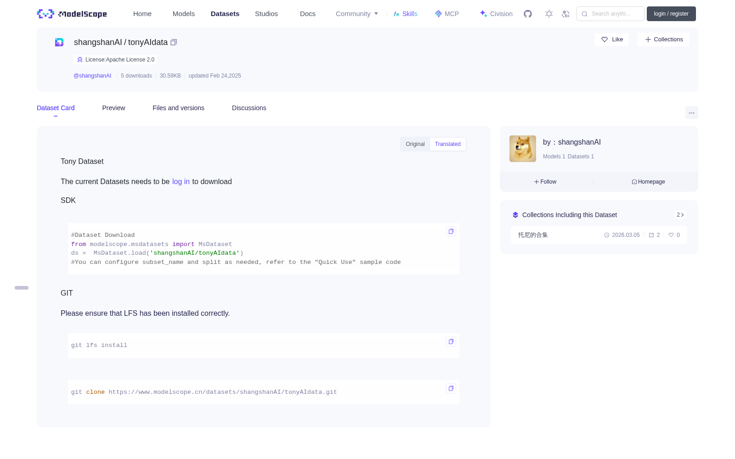Expand collections list with the 2 chevron
The width and height of the screenshot is (735, 459).
[x=680, y=215]
